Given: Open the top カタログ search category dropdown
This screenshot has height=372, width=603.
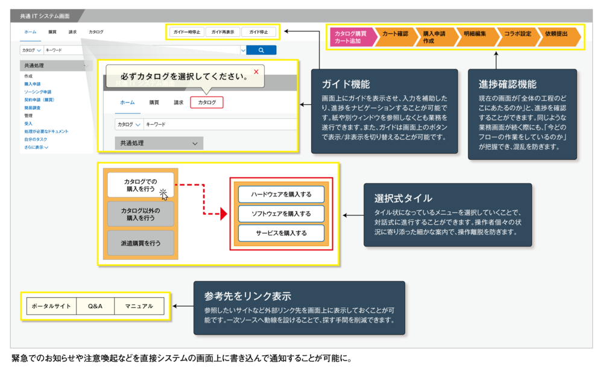Looking at the screenshot, I should tap(31, 50).
